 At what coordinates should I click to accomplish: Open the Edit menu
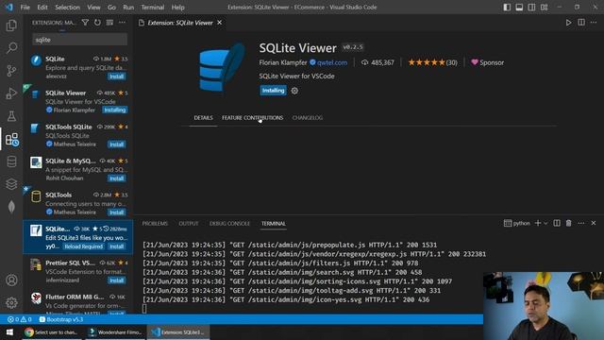[42, 8]
